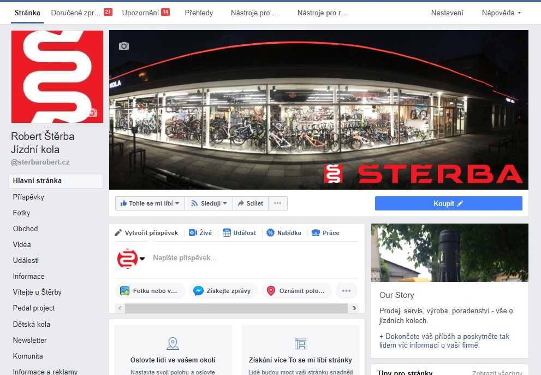Viewport: 541px width, 375px height.
Task: Open the Nápověda dropdown menu
Action: coord(501,13)
